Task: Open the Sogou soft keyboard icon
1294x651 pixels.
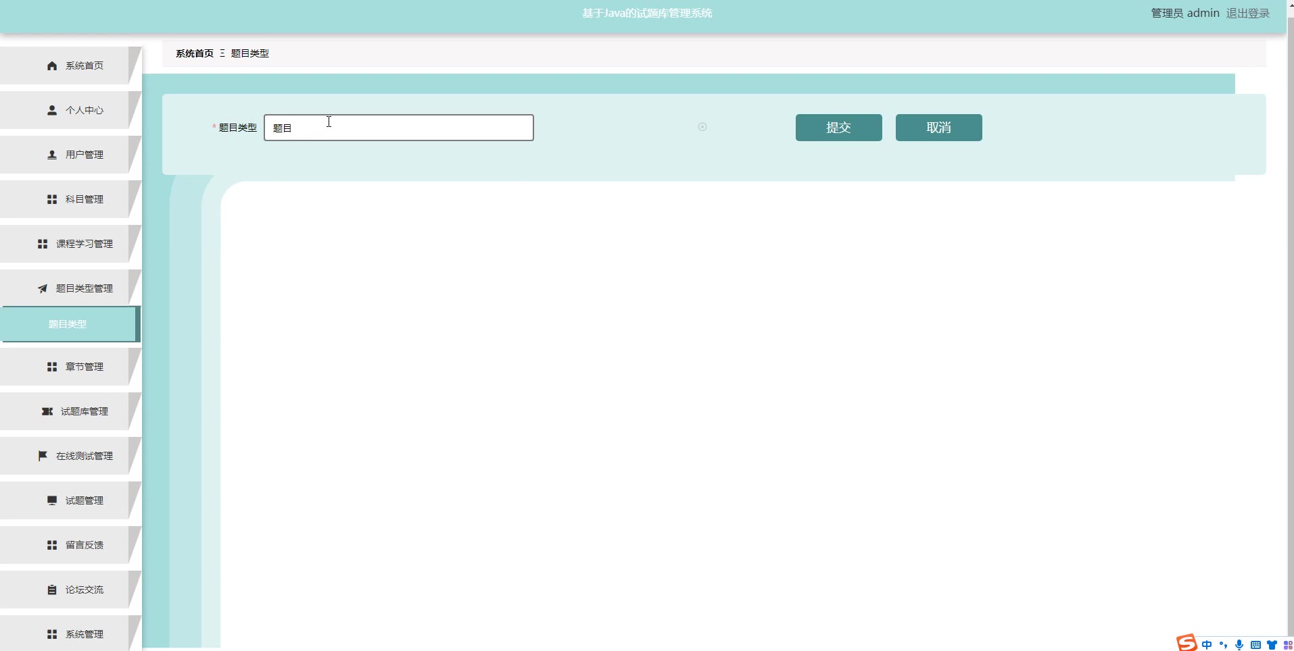Action: tap(1255, 645)
